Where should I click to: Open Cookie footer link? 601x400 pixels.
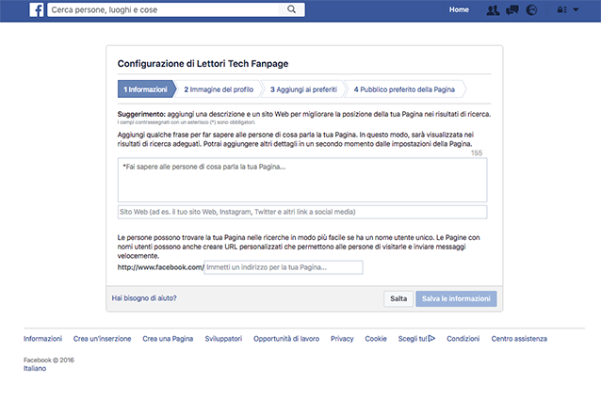click(x=376, y=339)
